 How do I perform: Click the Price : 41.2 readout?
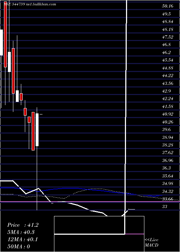tap(23, 225)
